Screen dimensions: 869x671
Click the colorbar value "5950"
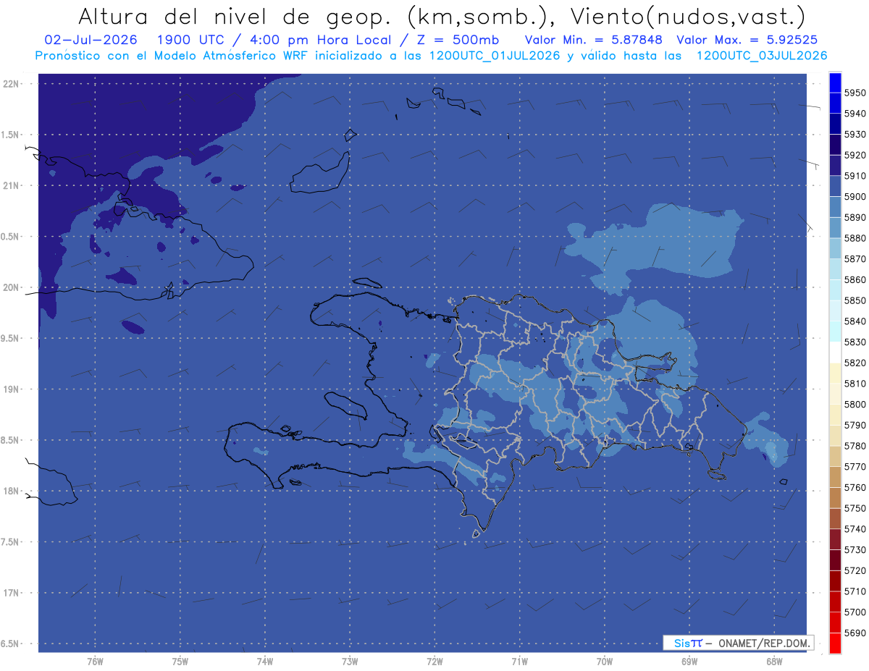click(855, 93)
